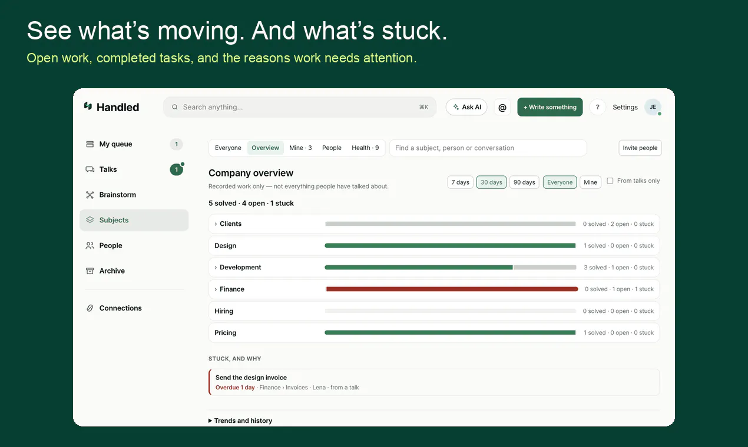Expand the Clients subject row chevron
Image resolution: width=748 pixels, height=447 pixels.
[216, 224]
